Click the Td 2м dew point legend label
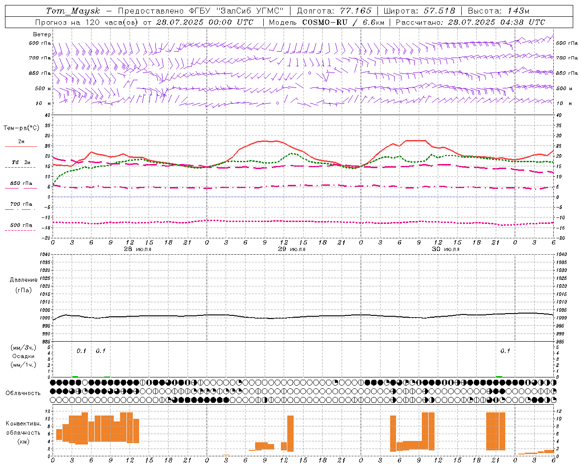 21,162
